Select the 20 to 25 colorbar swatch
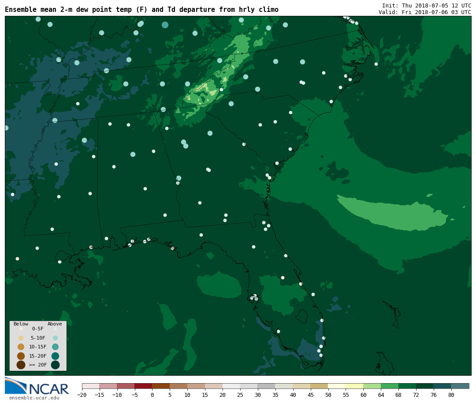Viewport: 476px width, 403px height. 231,386
